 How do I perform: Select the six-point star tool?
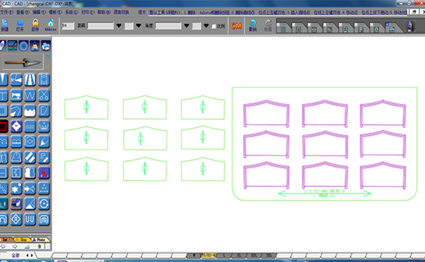click(x=16, y=188)
